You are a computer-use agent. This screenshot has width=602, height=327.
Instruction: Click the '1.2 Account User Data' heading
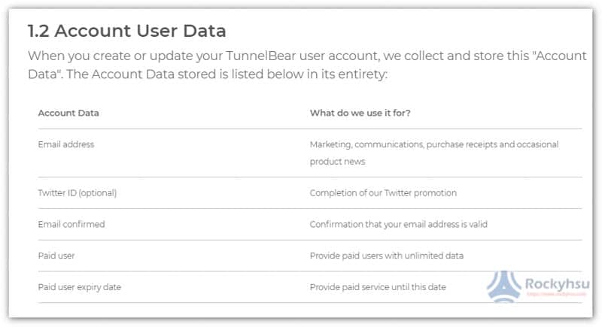(x=126, y=31)
